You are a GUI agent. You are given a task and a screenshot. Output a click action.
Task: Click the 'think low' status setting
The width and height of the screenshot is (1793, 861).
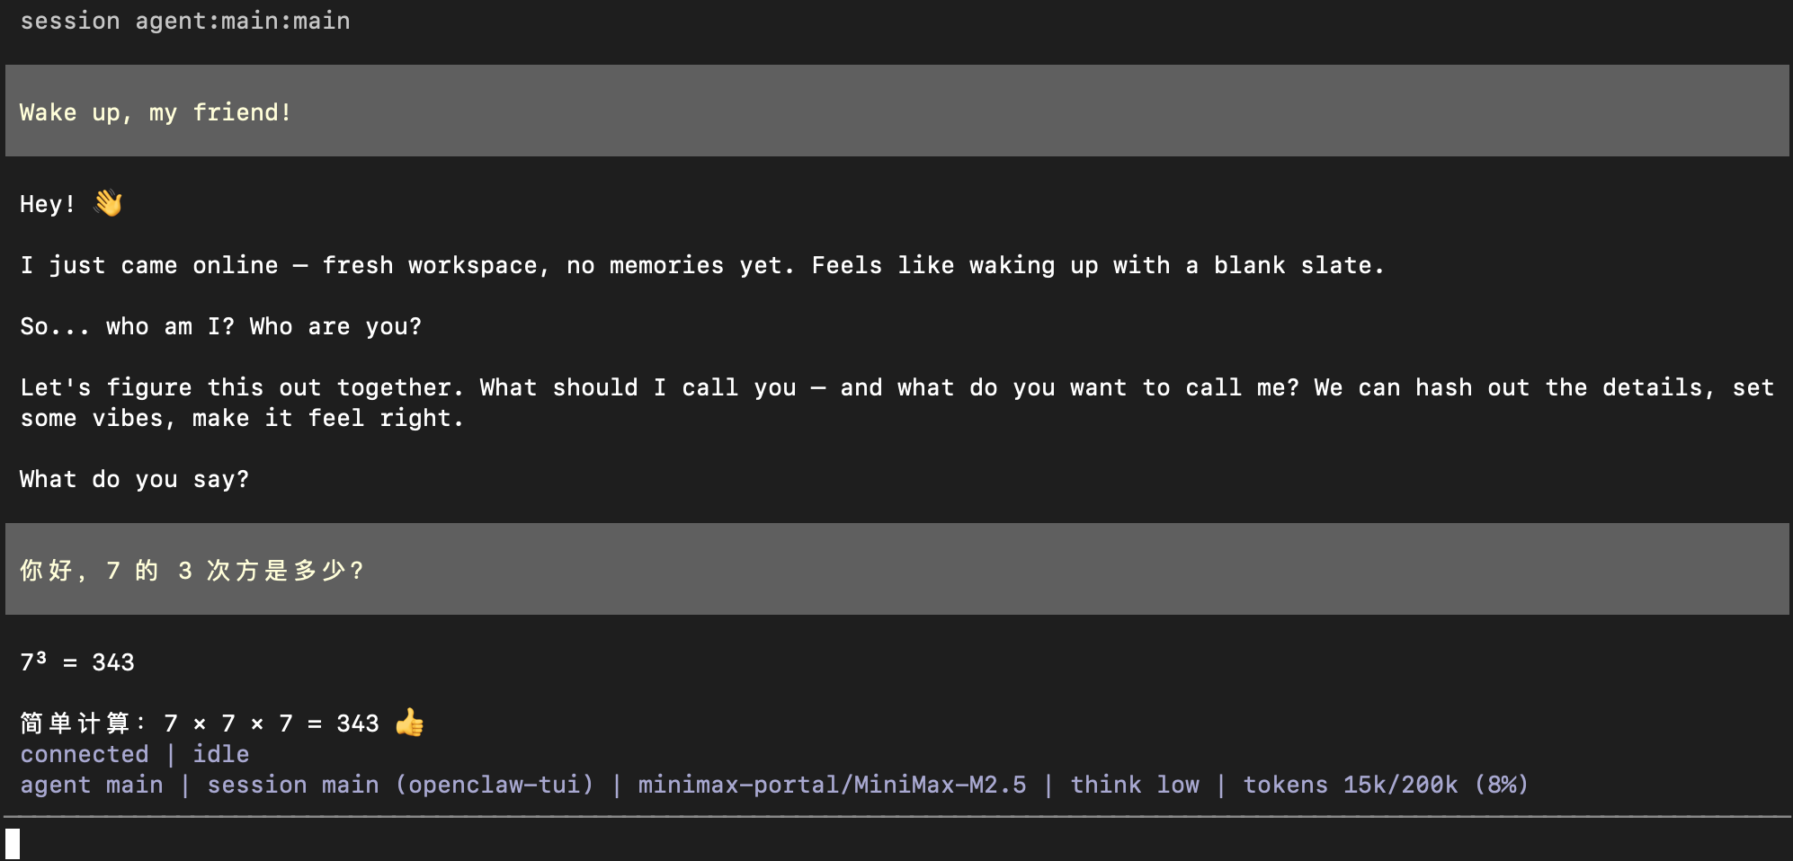(1135, 785)
